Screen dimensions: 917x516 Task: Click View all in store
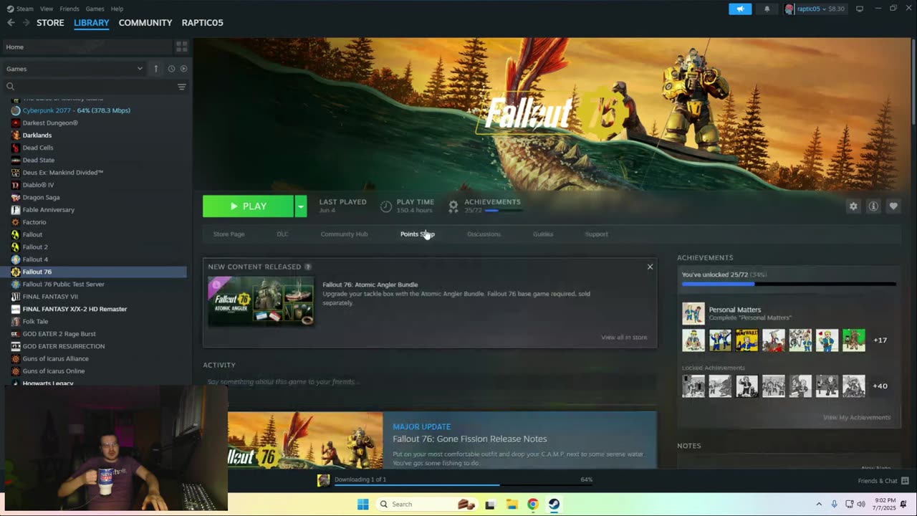click(624, 337)
